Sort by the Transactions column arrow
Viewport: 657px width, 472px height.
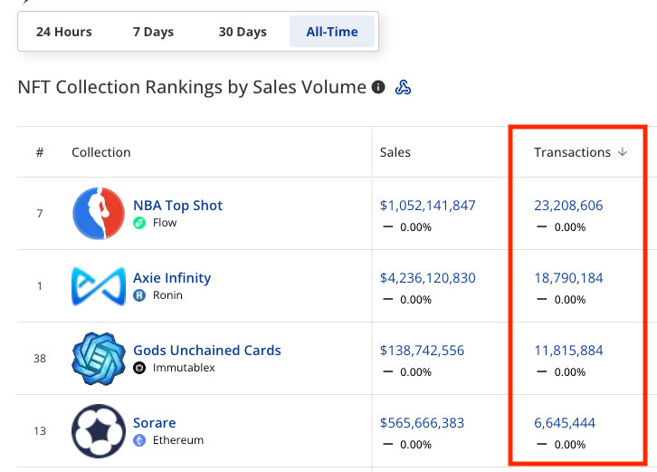tap(623, 152)
